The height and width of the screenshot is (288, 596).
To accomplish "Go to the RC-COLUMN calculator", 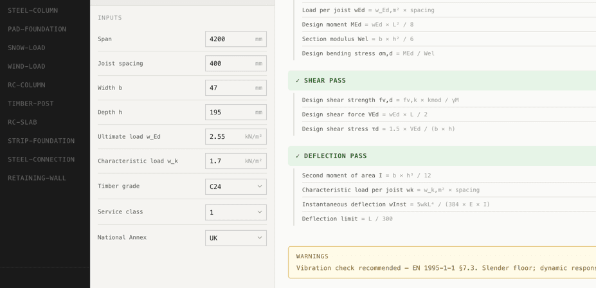I will click(x=26, y=85).
